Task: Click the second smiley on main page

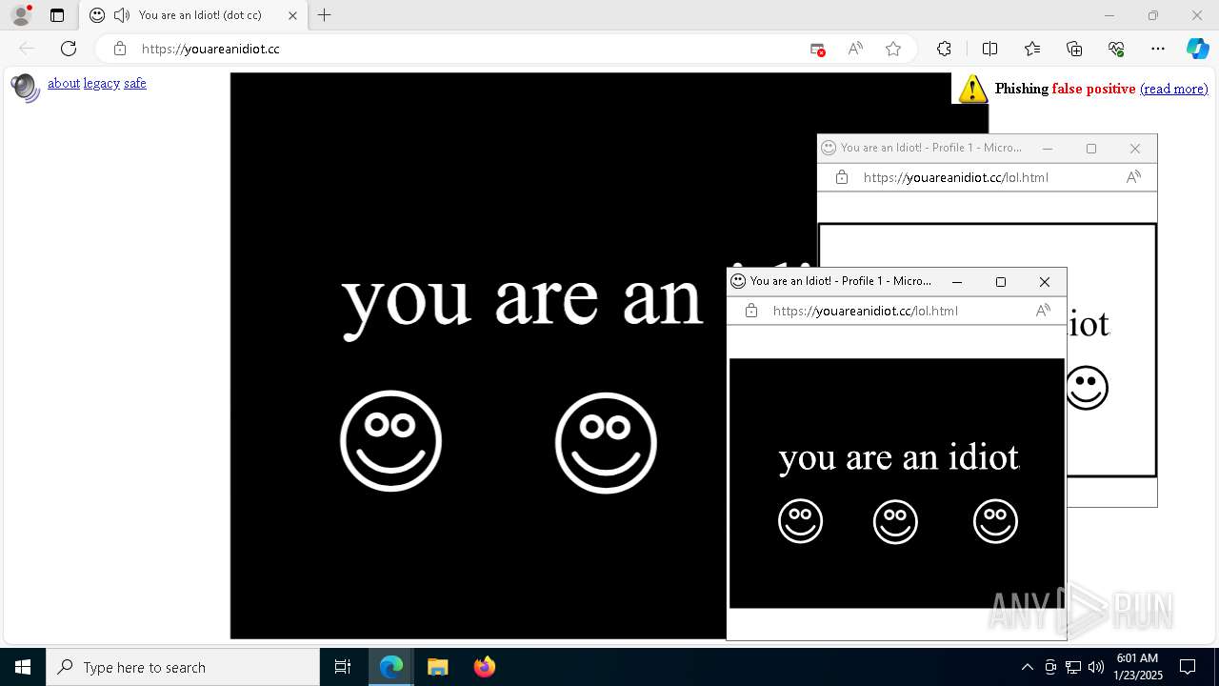Action: 606,443
